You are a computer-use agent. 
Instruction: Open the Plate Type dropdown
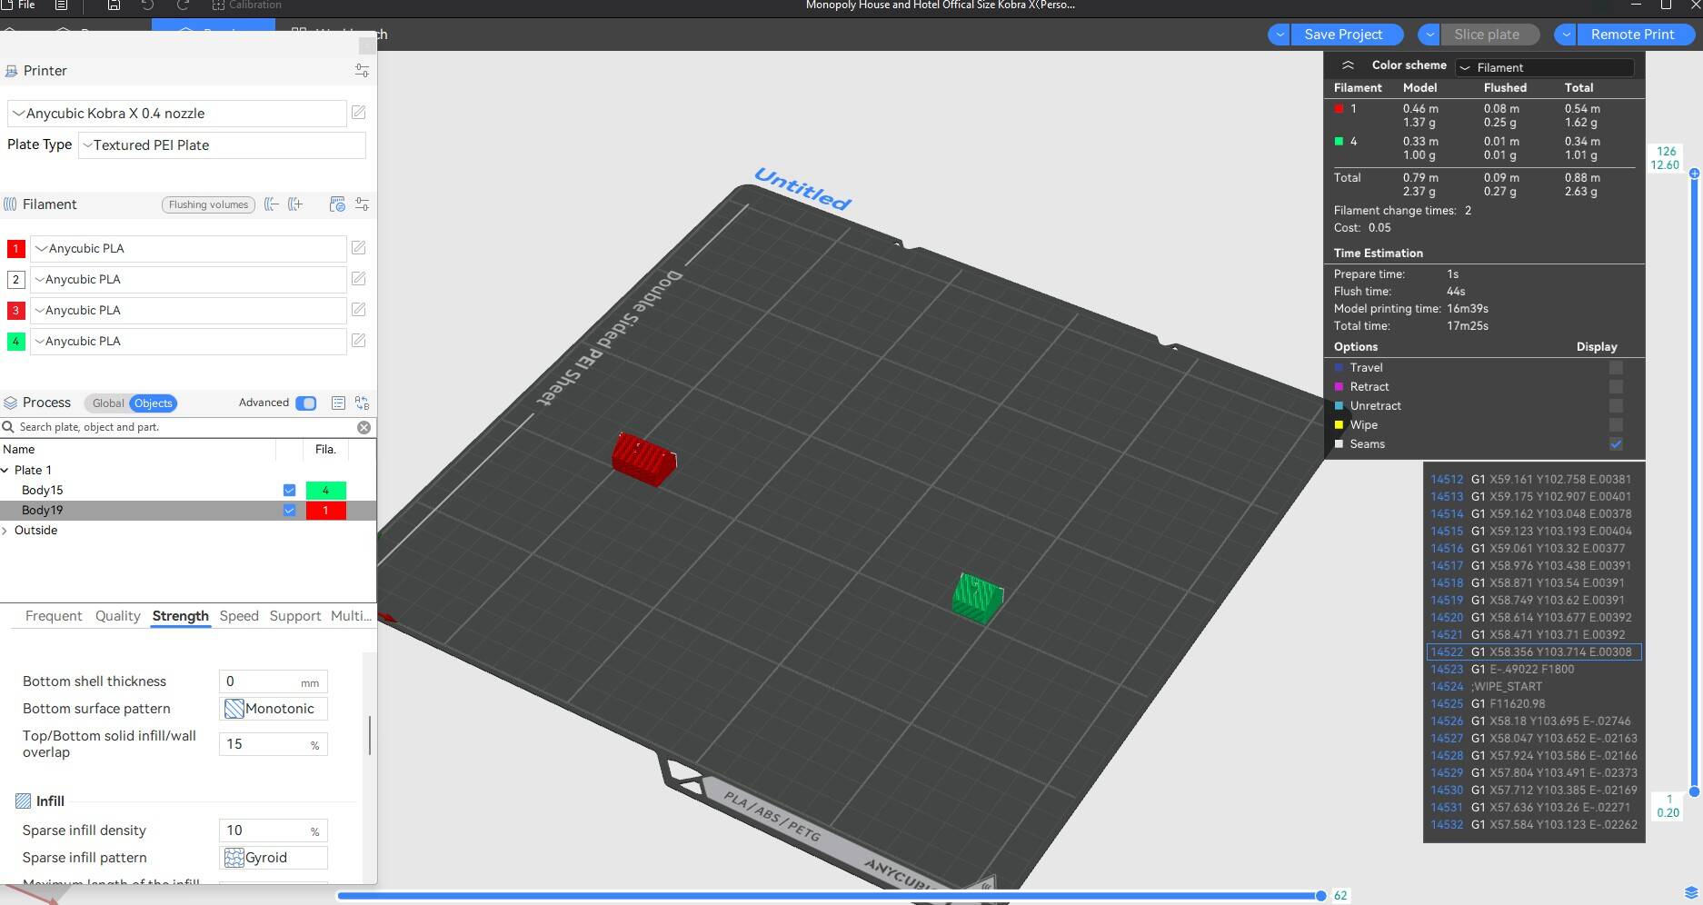222,145
